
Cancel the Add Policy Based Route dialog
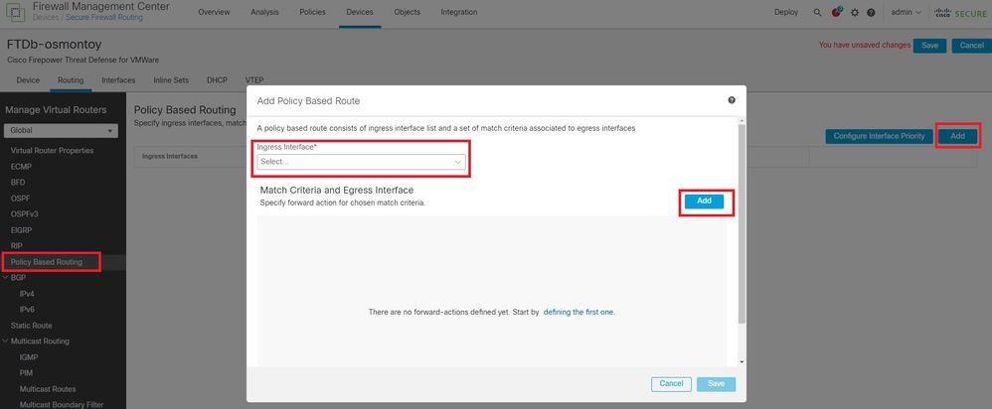pyautogui.click(x=671, y=383)
